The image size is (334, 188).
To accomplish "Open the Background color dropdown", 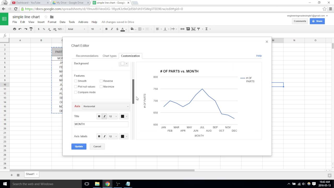I will tap(124, 63).
